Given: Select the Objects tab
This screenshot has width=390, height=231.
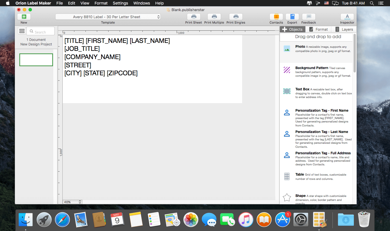Looking at the screenshot, I should (293, 29).
